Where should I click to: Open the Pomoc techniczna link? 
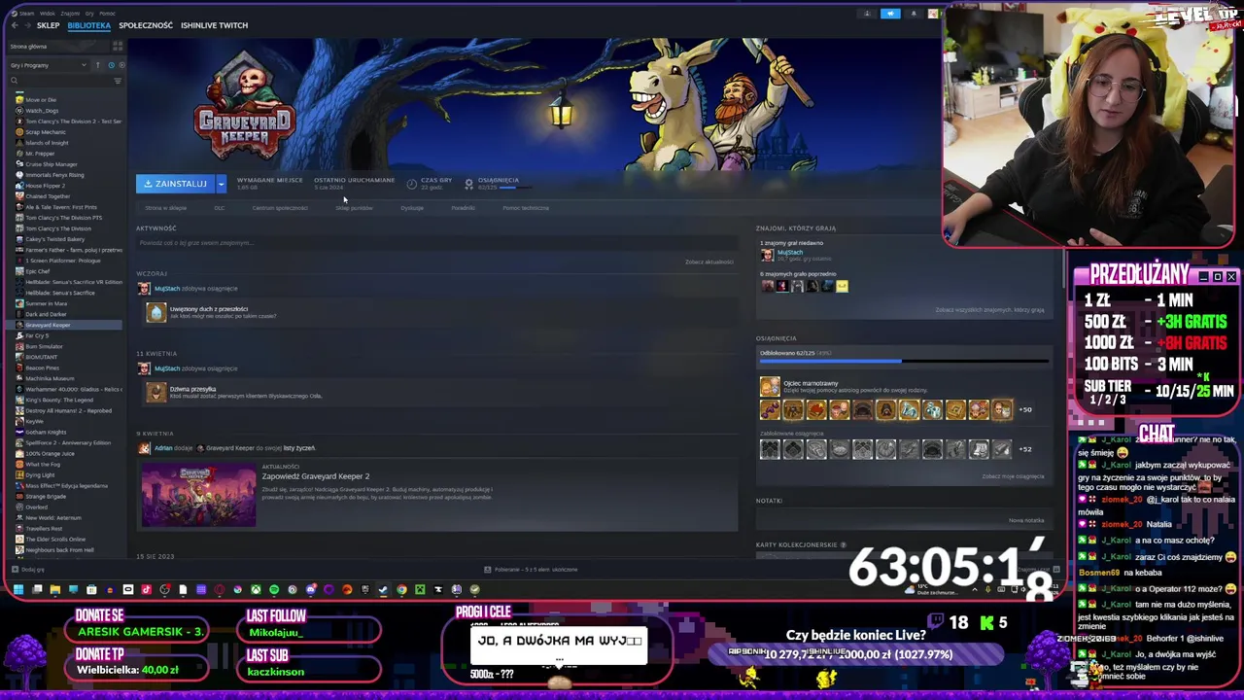point(526,208)
